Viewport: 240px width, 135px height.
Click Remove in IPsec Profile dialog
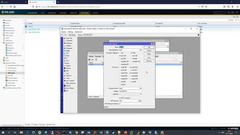tap(149, 61)
